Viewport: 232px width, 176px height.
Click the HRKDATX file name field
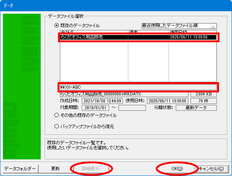(124, 94)
